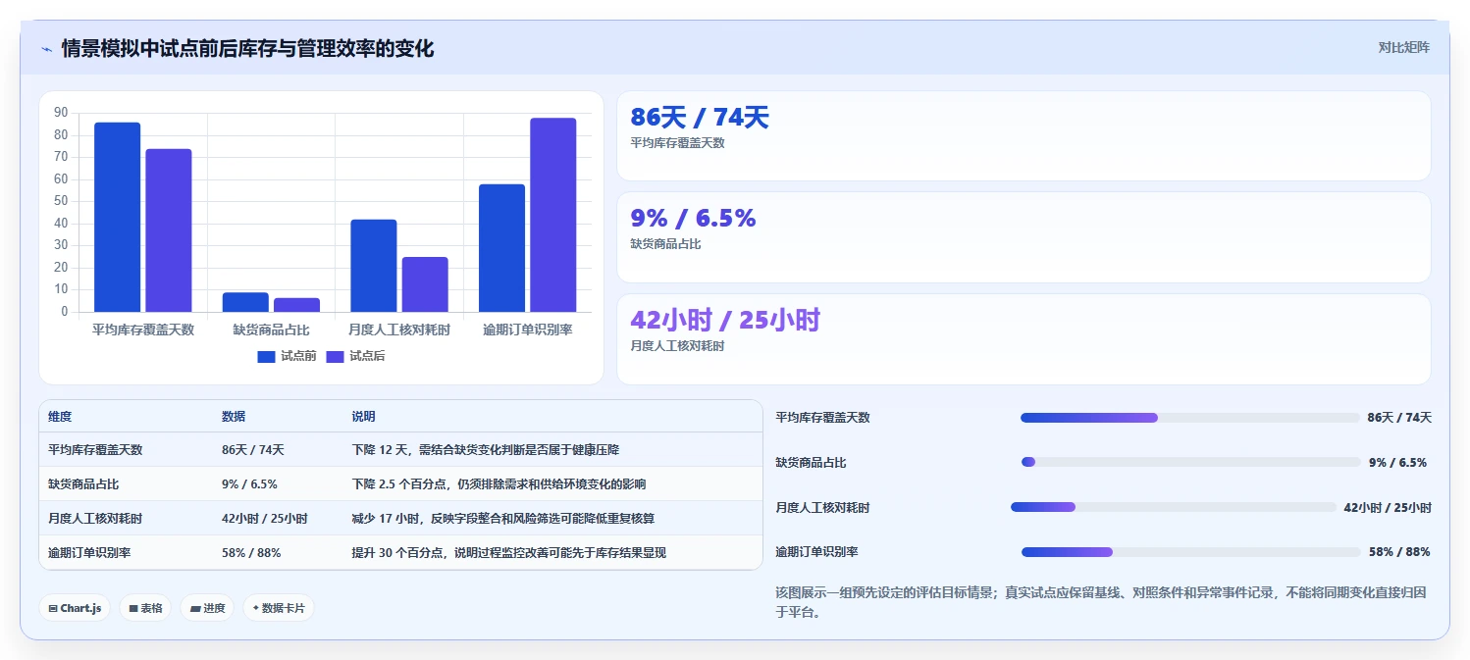Click the 试点后 bar for 逾期订单识别率
The width and height of the screenshot is (1470, 660).
[553, 215]
